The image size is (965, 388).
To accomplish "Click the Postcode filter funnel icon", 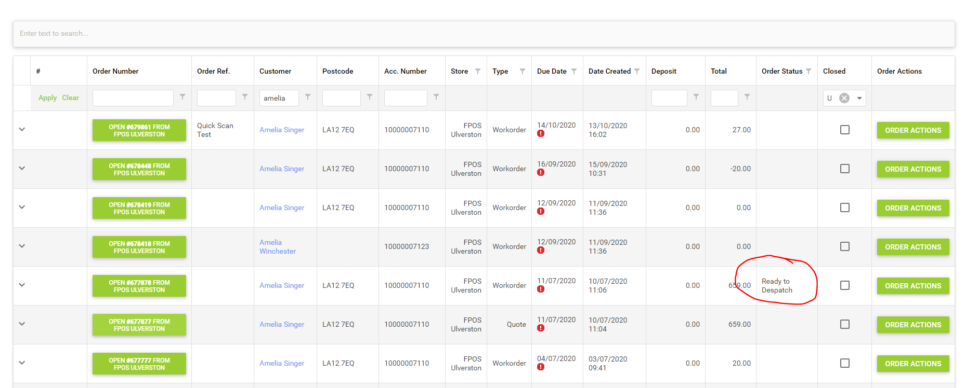I will (x=370, y=97).
